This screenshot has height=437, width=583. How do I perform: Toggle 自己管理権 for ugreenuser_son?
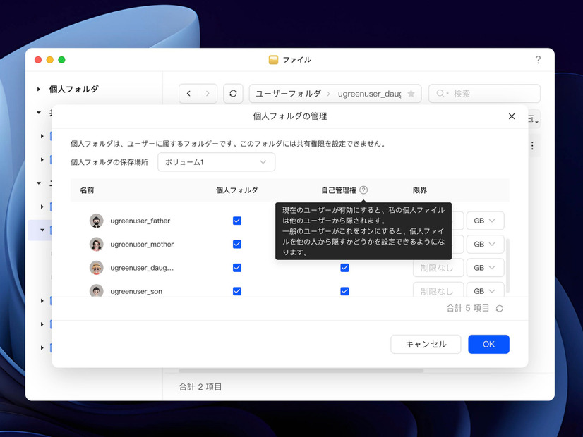(344, 291)
